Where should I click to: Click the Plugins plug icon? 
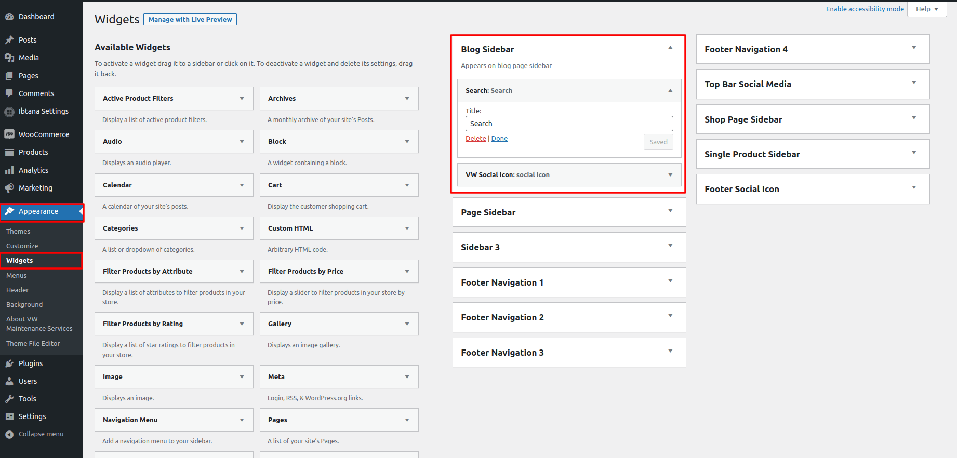pos(9,363)
